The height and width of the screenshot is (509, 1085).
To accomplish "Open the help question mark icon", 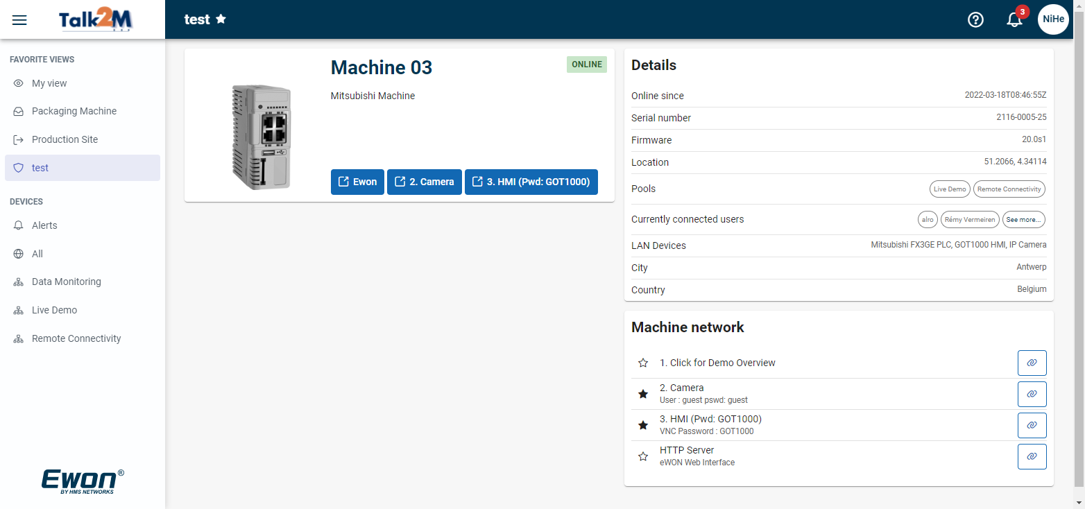I will [975, 19].
